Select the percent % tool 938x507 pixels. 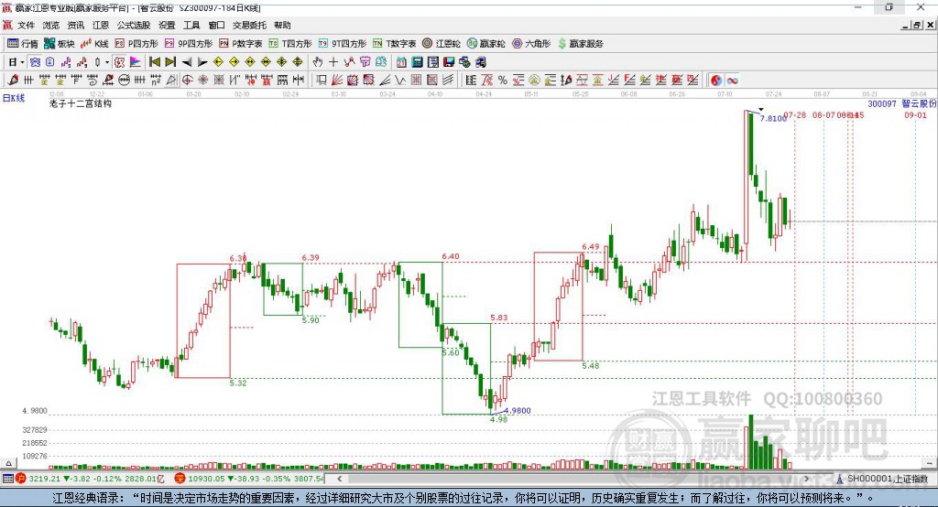pyautogui.click(x=503, y=81)
